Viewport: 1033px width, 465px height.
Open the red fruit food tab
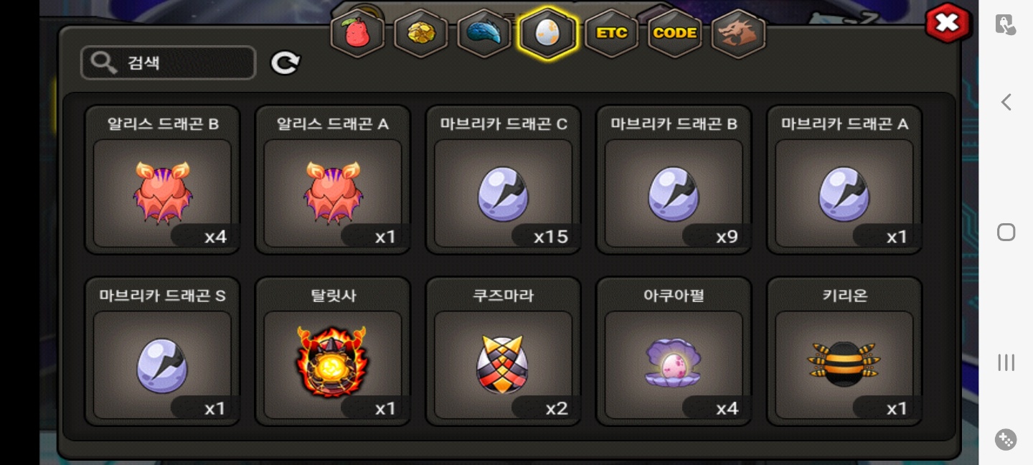click(x=357, y=33)
